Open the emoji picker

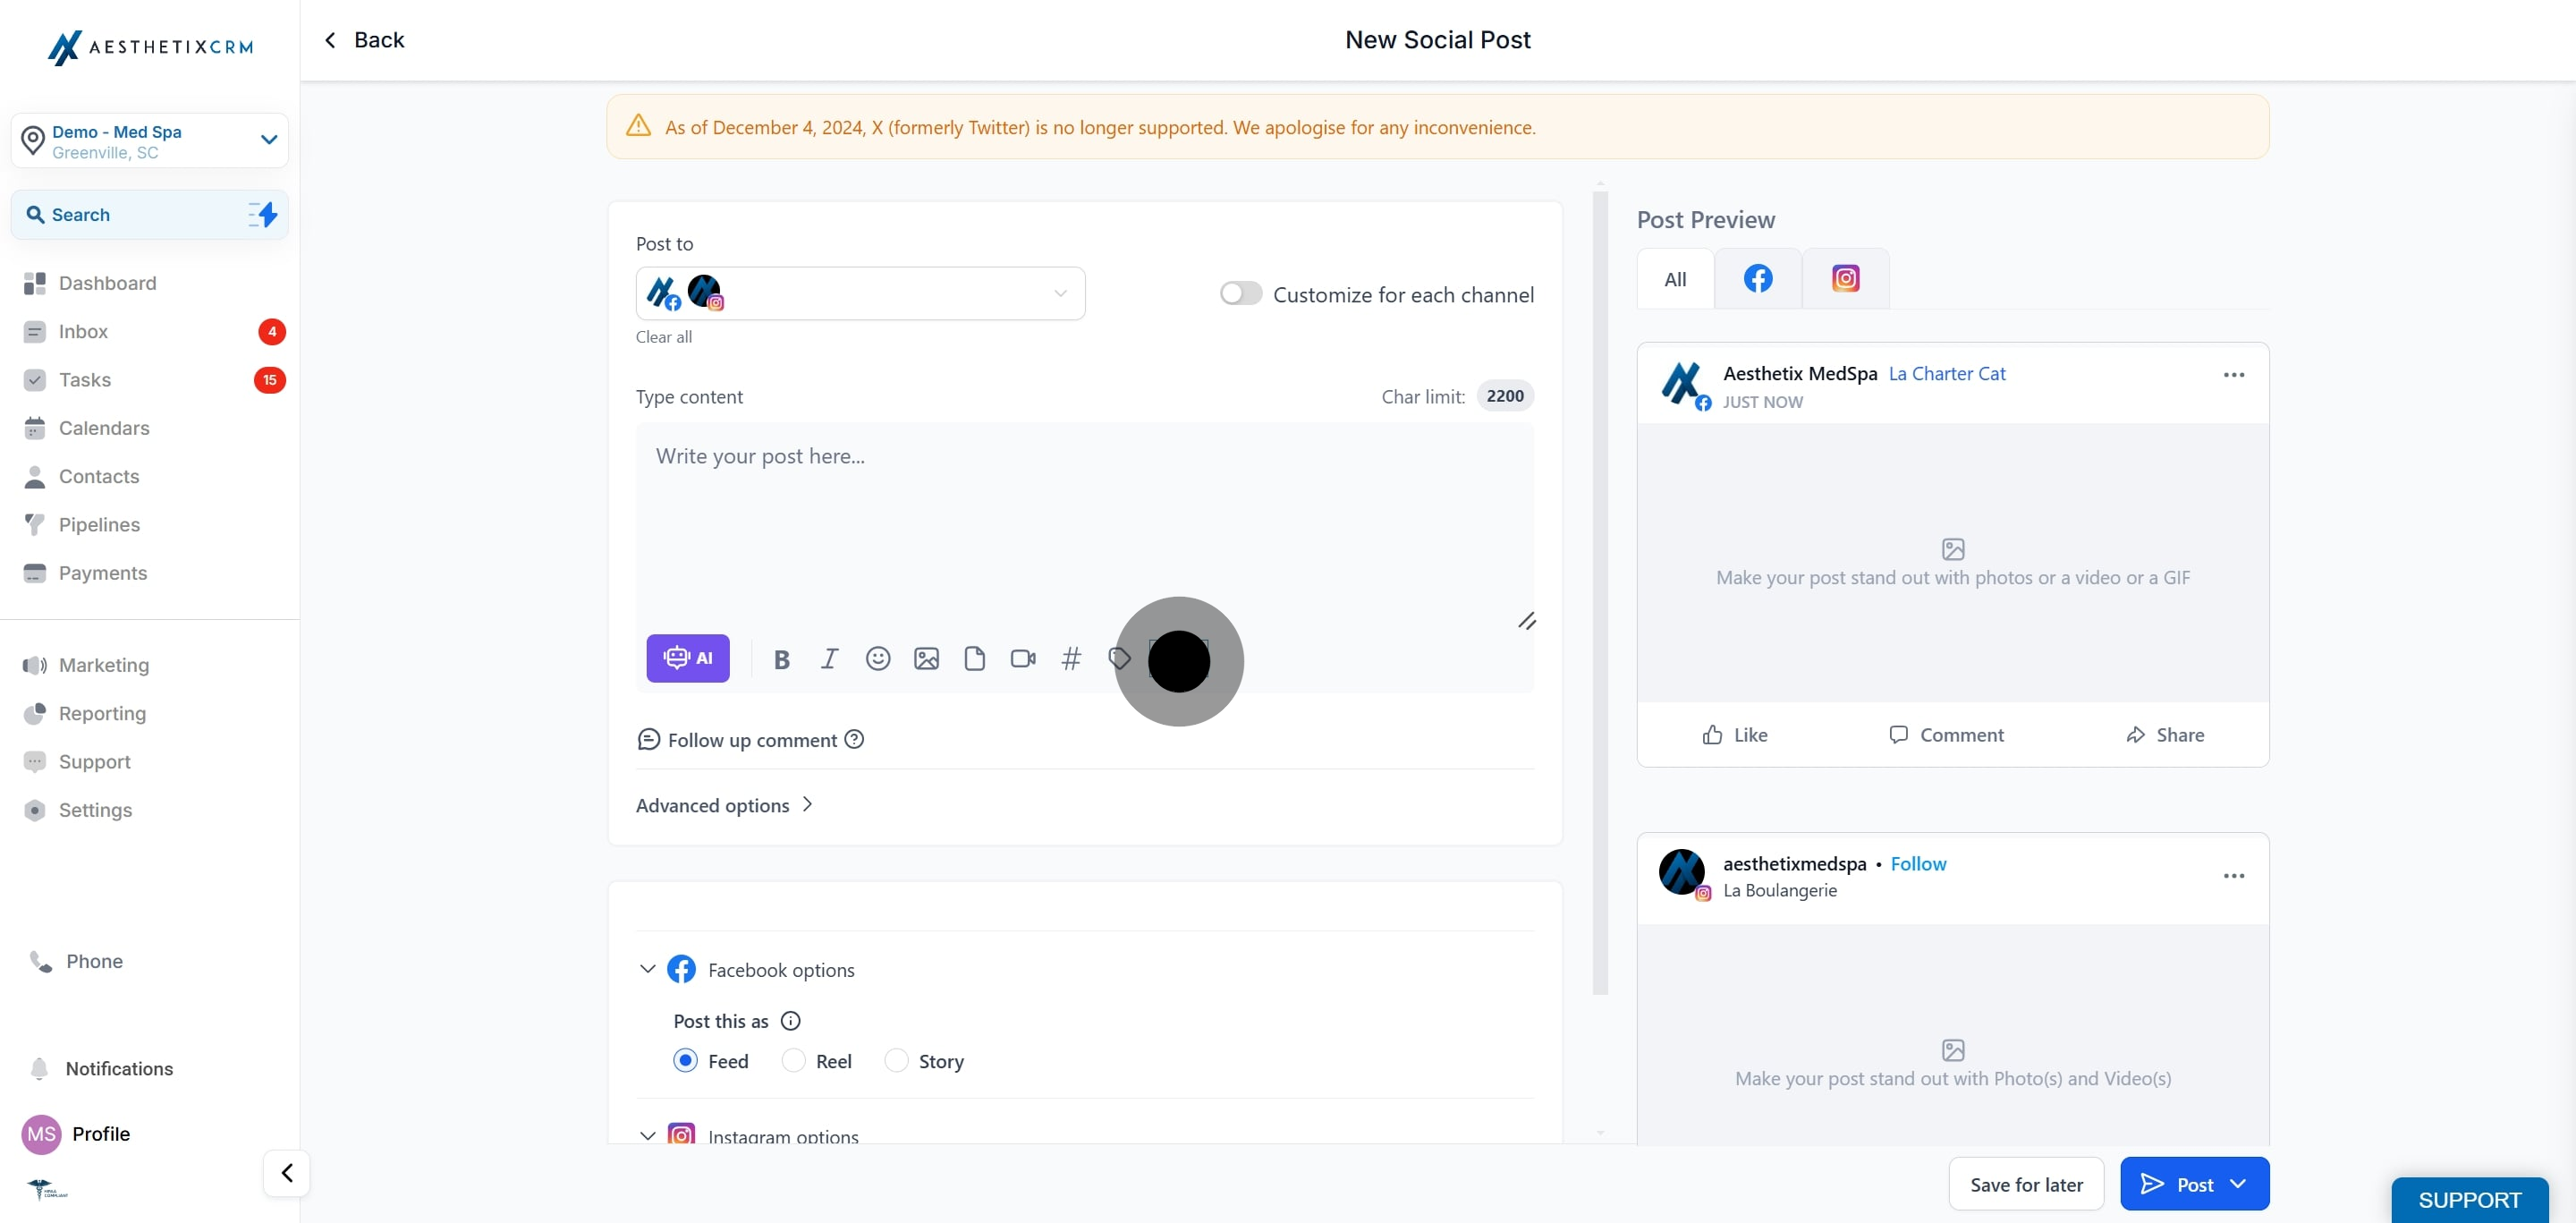click(x=878, y=658)
